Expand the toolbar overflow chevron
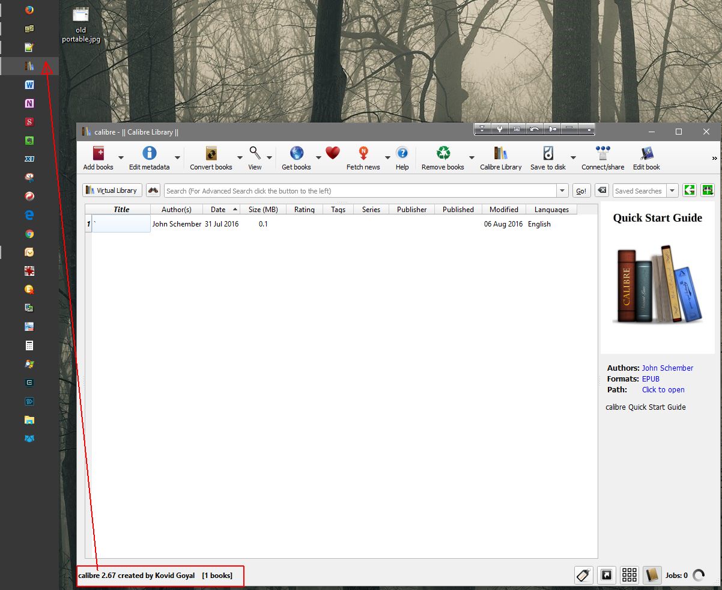 (714, 159)
